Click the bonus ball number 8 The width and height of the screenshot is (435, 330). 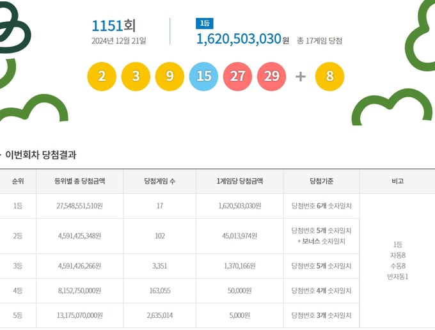tap(329, 77)
